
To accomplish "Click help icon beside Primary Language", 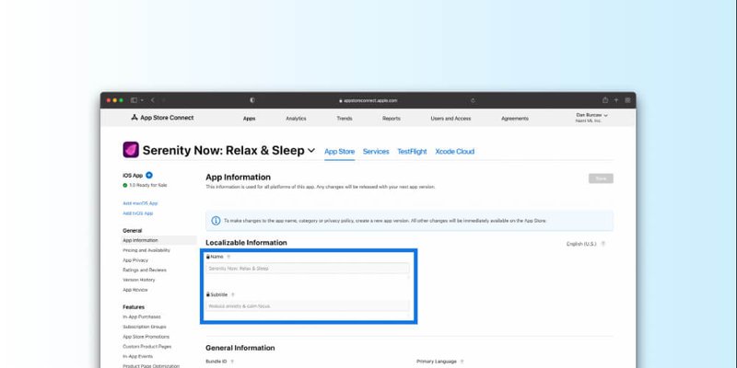I will (462, 362).
